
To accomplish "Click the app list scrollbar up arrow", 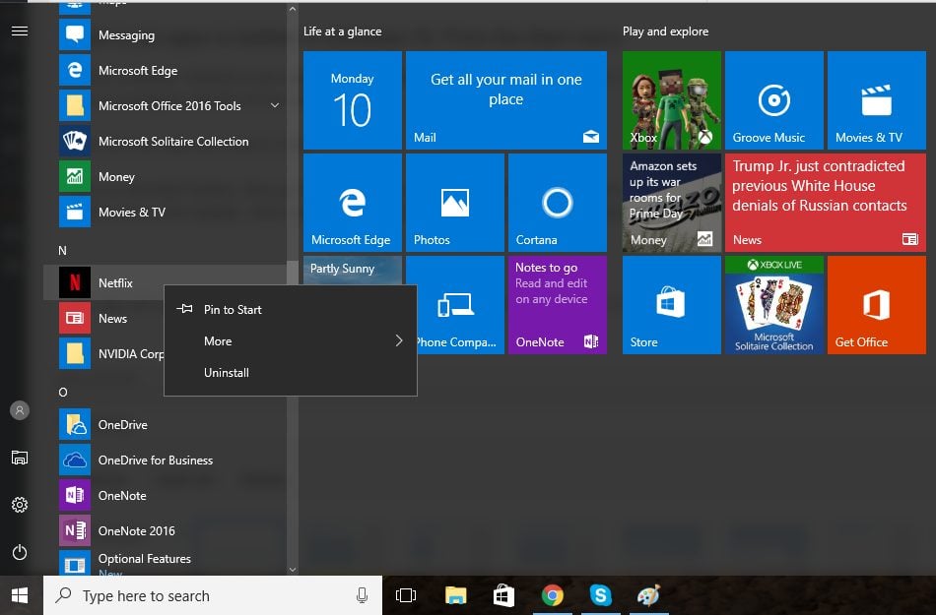I will coord(293,9).
